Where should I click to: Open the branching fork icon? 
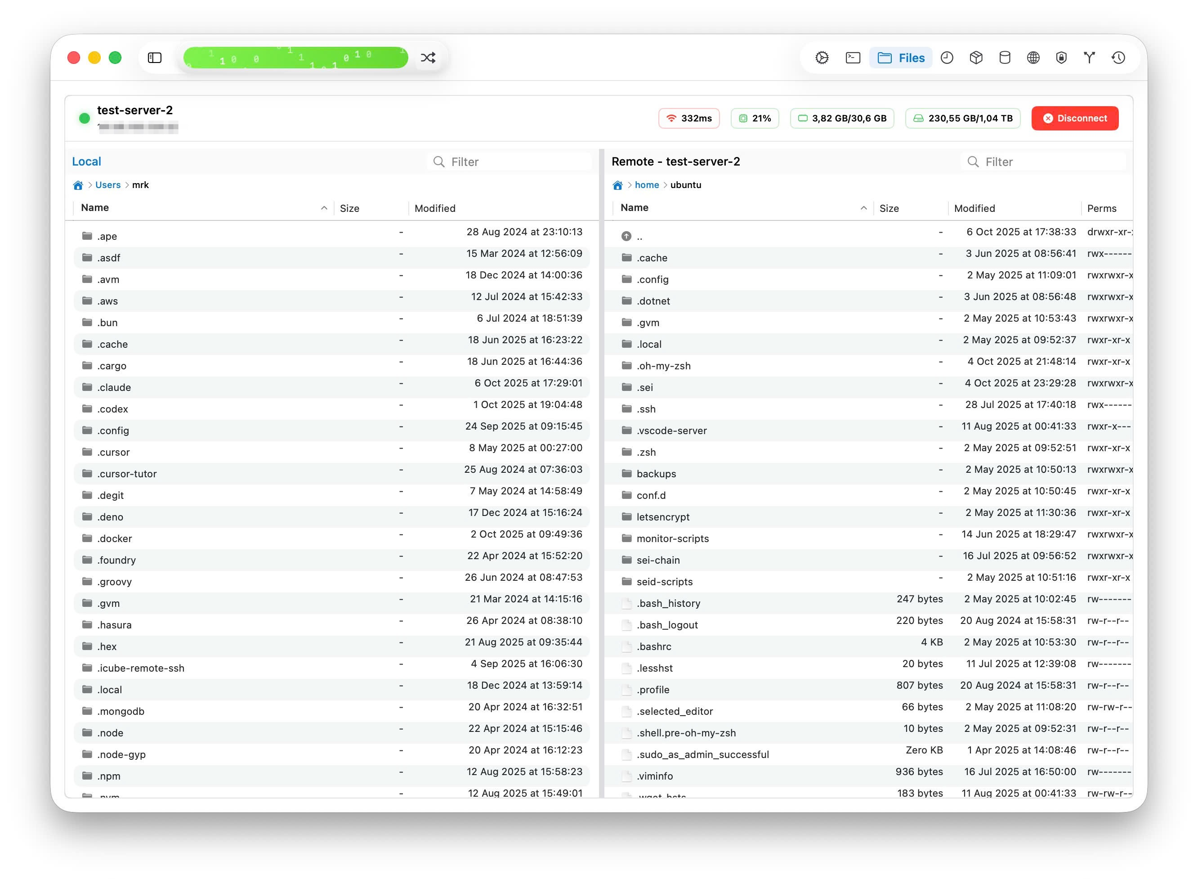(x=1090, y=58)
